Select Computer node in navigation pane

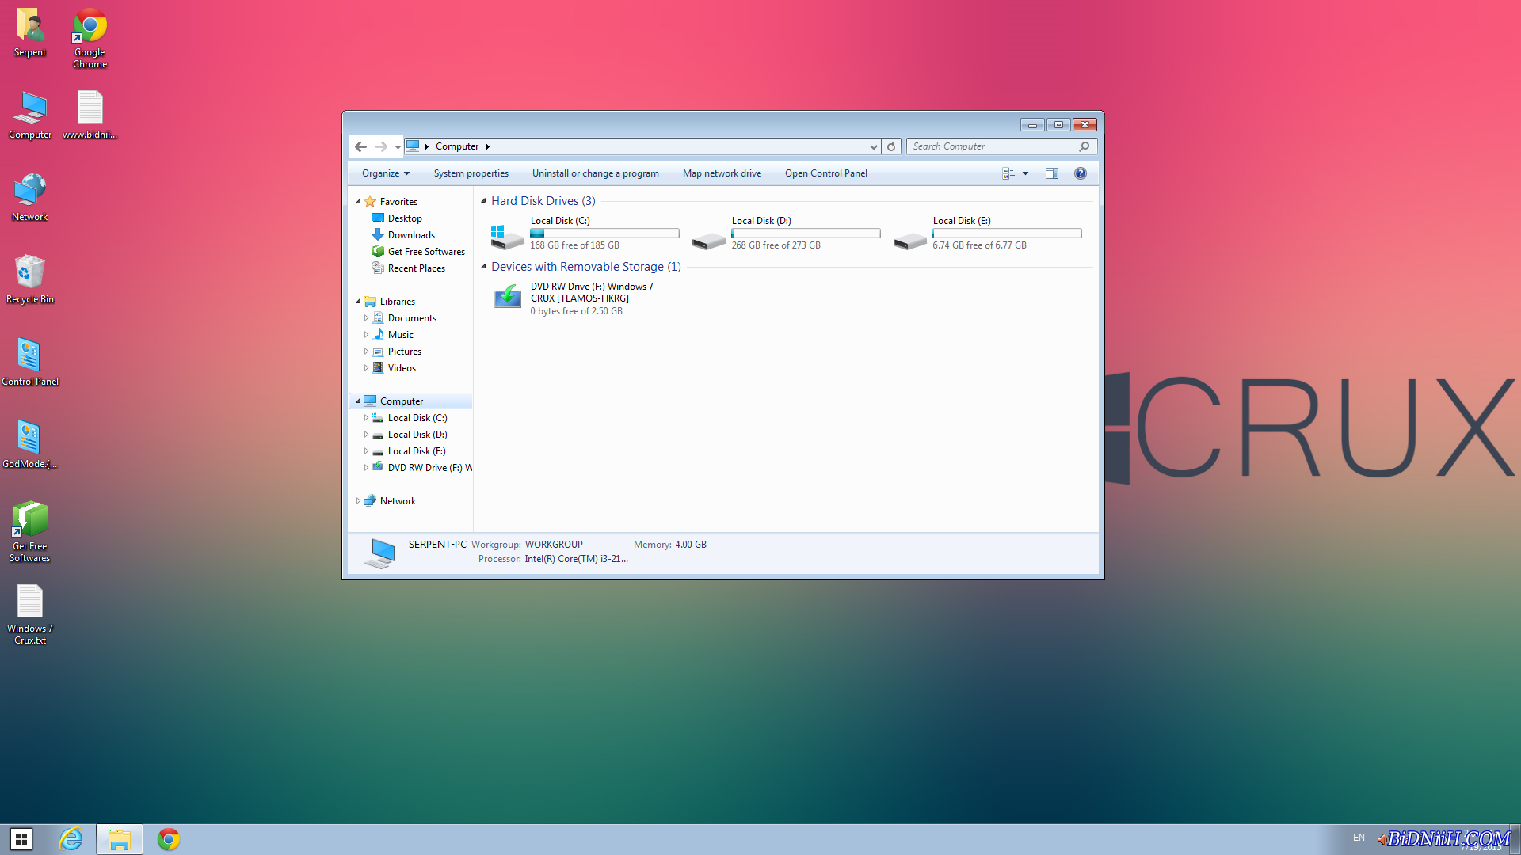tap(410, 401)
